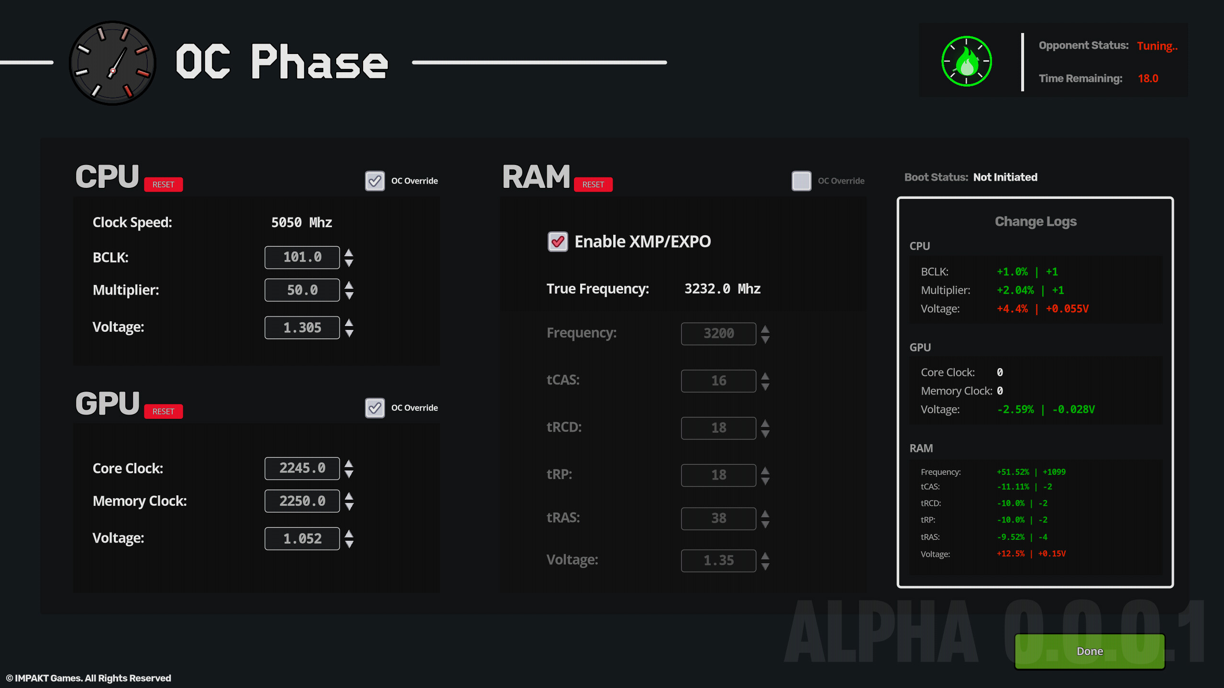Click the Done button
Screen dimensions: 1224x688
1090,651
